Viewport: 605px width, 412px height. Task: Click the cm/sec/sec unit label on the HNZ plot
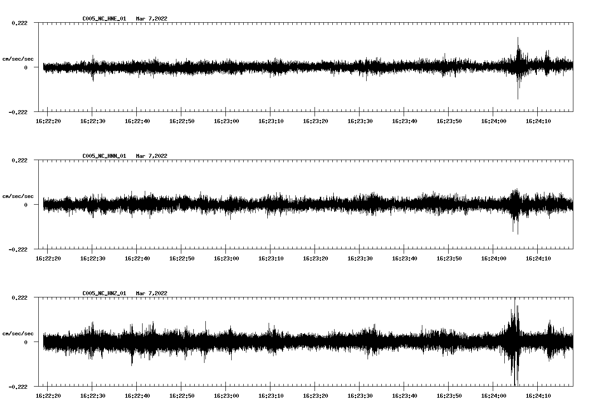pos(18,334)
